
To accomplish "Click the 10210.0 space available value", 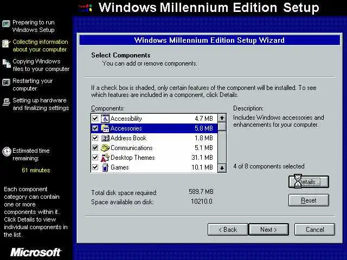I will pos(201,201).
